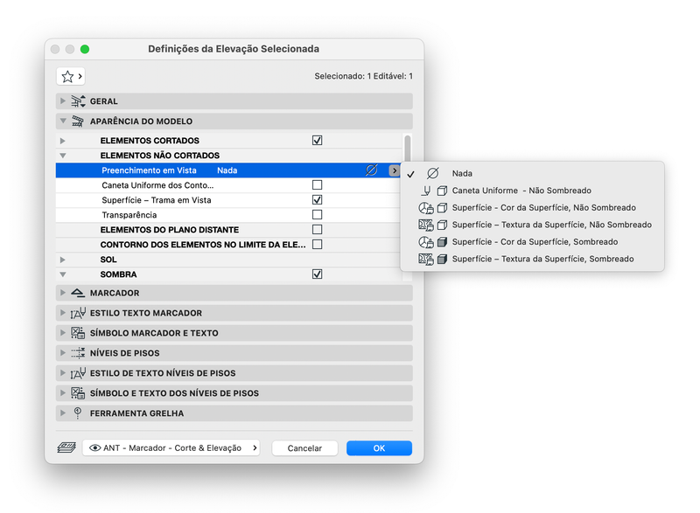
Task: Click the color icon of Cor da Superfície, Sombreado
Action: [x=426, y=242]
